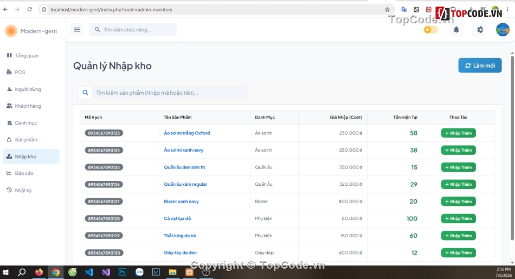515x279 pixels.
Task: Open Sản phẩm in the sidebar
Action: pyautogui.click(x=31, y=140)
